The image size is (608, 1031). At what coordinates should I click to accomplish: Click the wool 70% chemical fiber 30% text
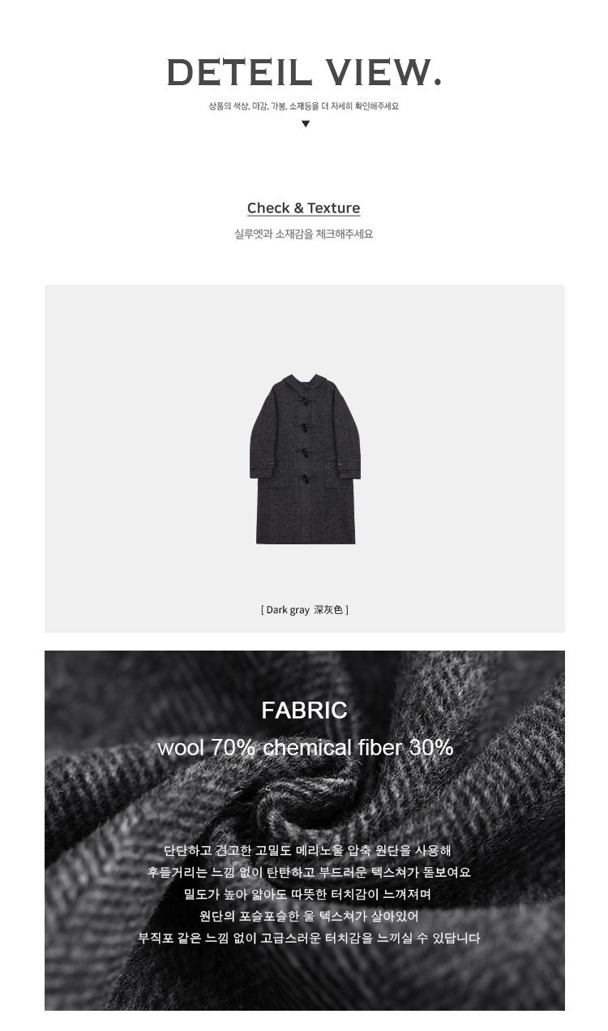coord(305,747)
